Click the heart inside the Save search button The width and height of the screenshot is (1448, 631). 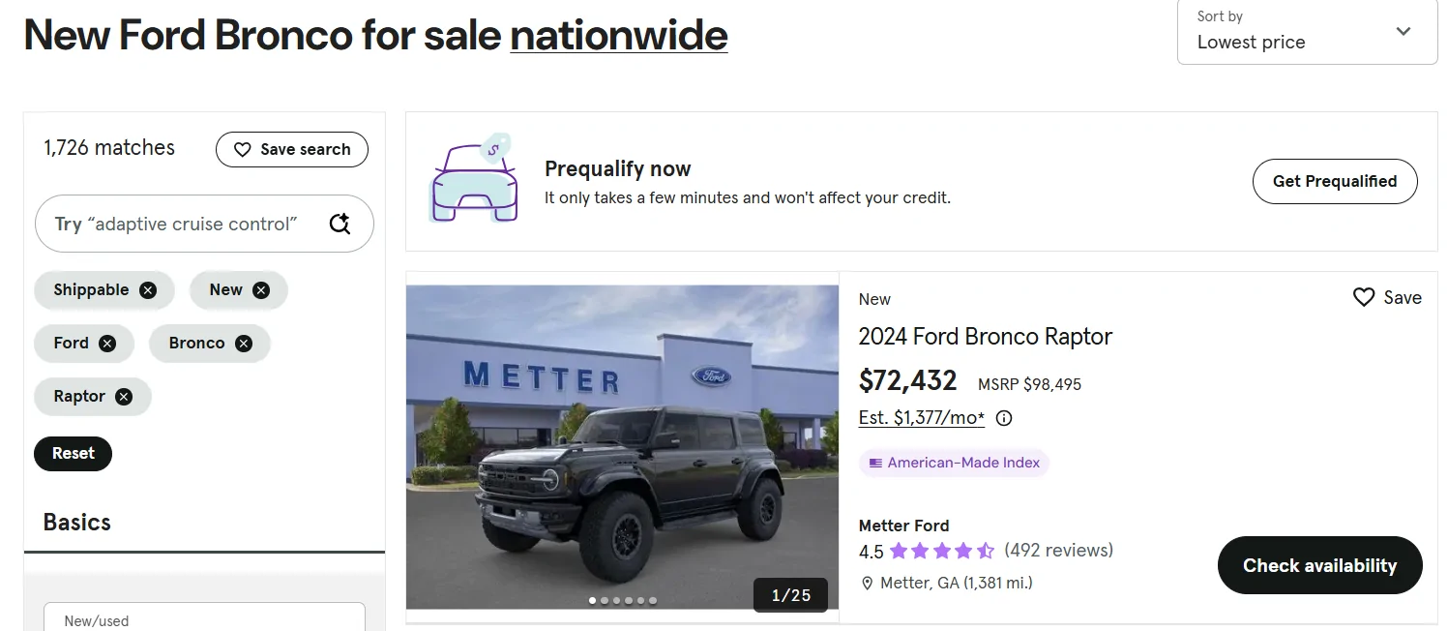pyautogui.click(x=242, y=149)
